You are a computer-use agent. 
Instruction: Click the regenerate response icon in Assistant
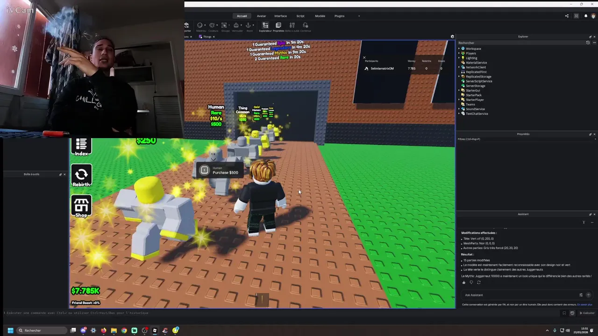click(x=478, y=282)
